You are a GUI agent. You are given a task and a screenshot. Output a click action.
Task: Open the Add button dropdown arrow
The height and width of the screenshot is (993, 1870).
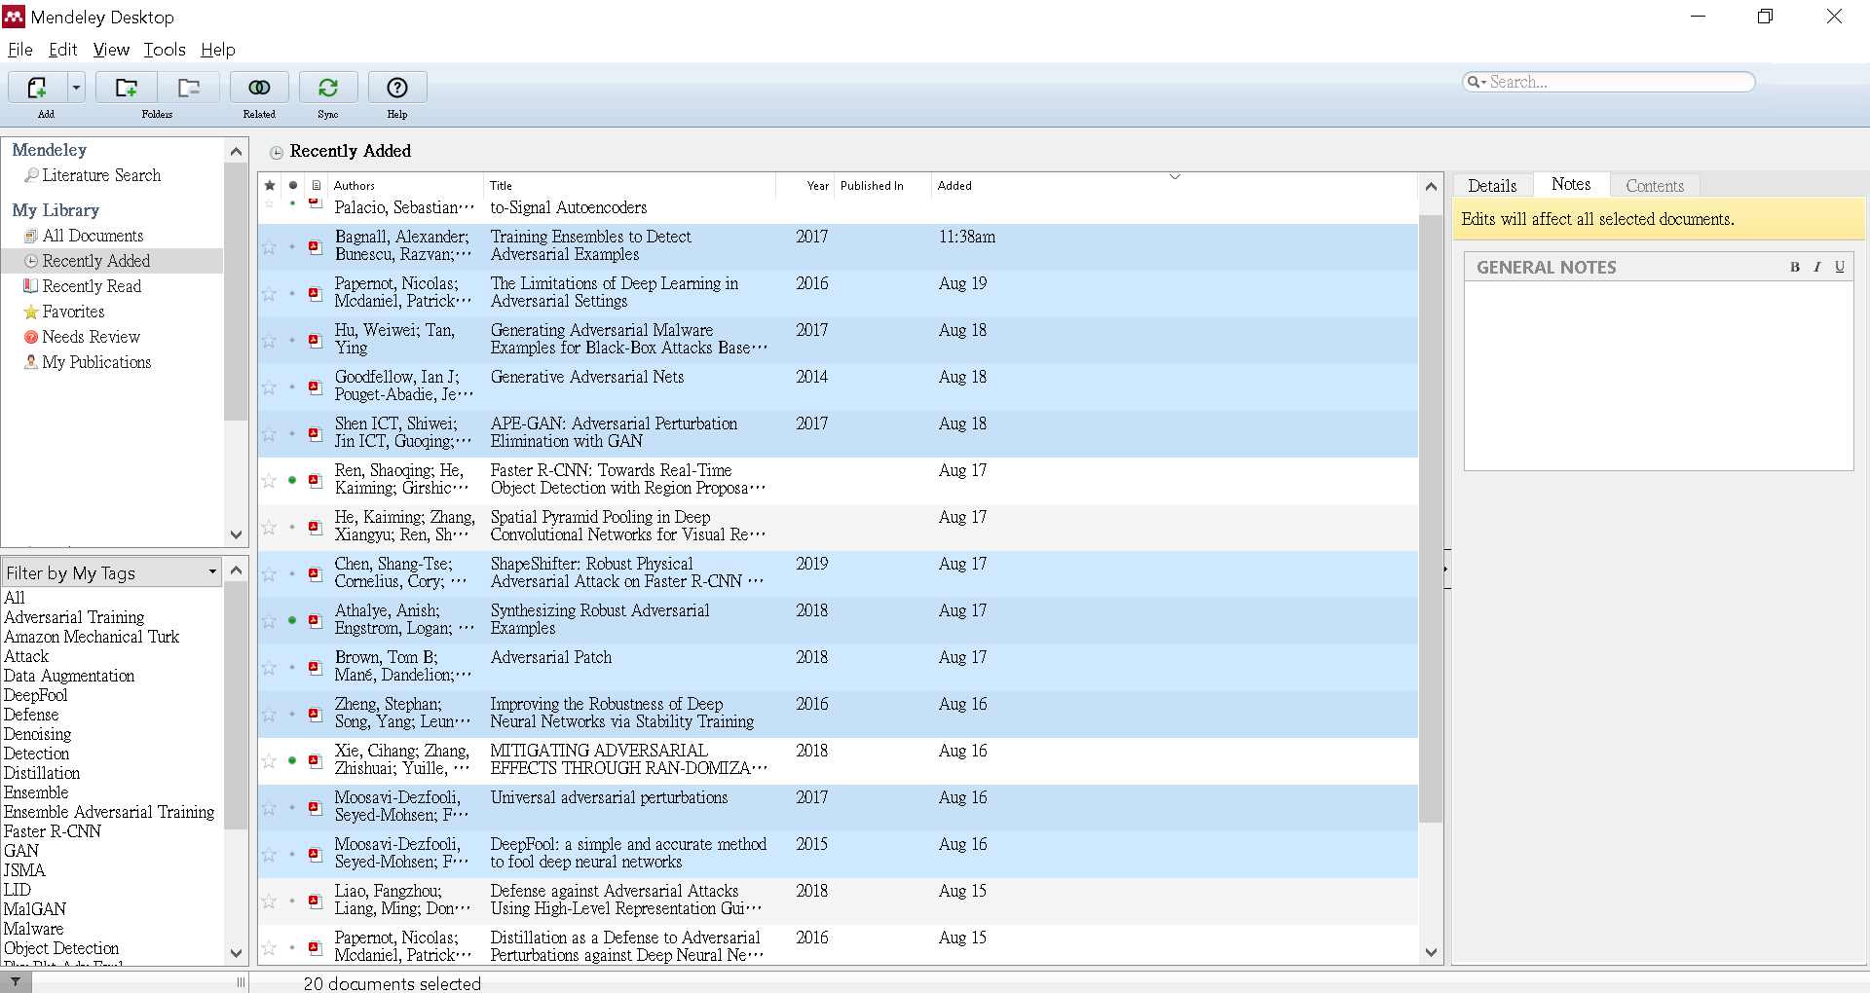tap(76, 88)
